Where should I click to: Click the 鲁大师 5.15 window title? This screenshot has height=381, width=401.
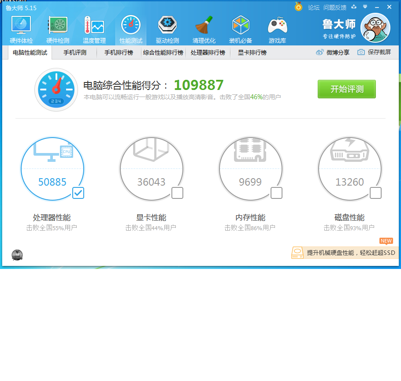click(x=21, y=8)
